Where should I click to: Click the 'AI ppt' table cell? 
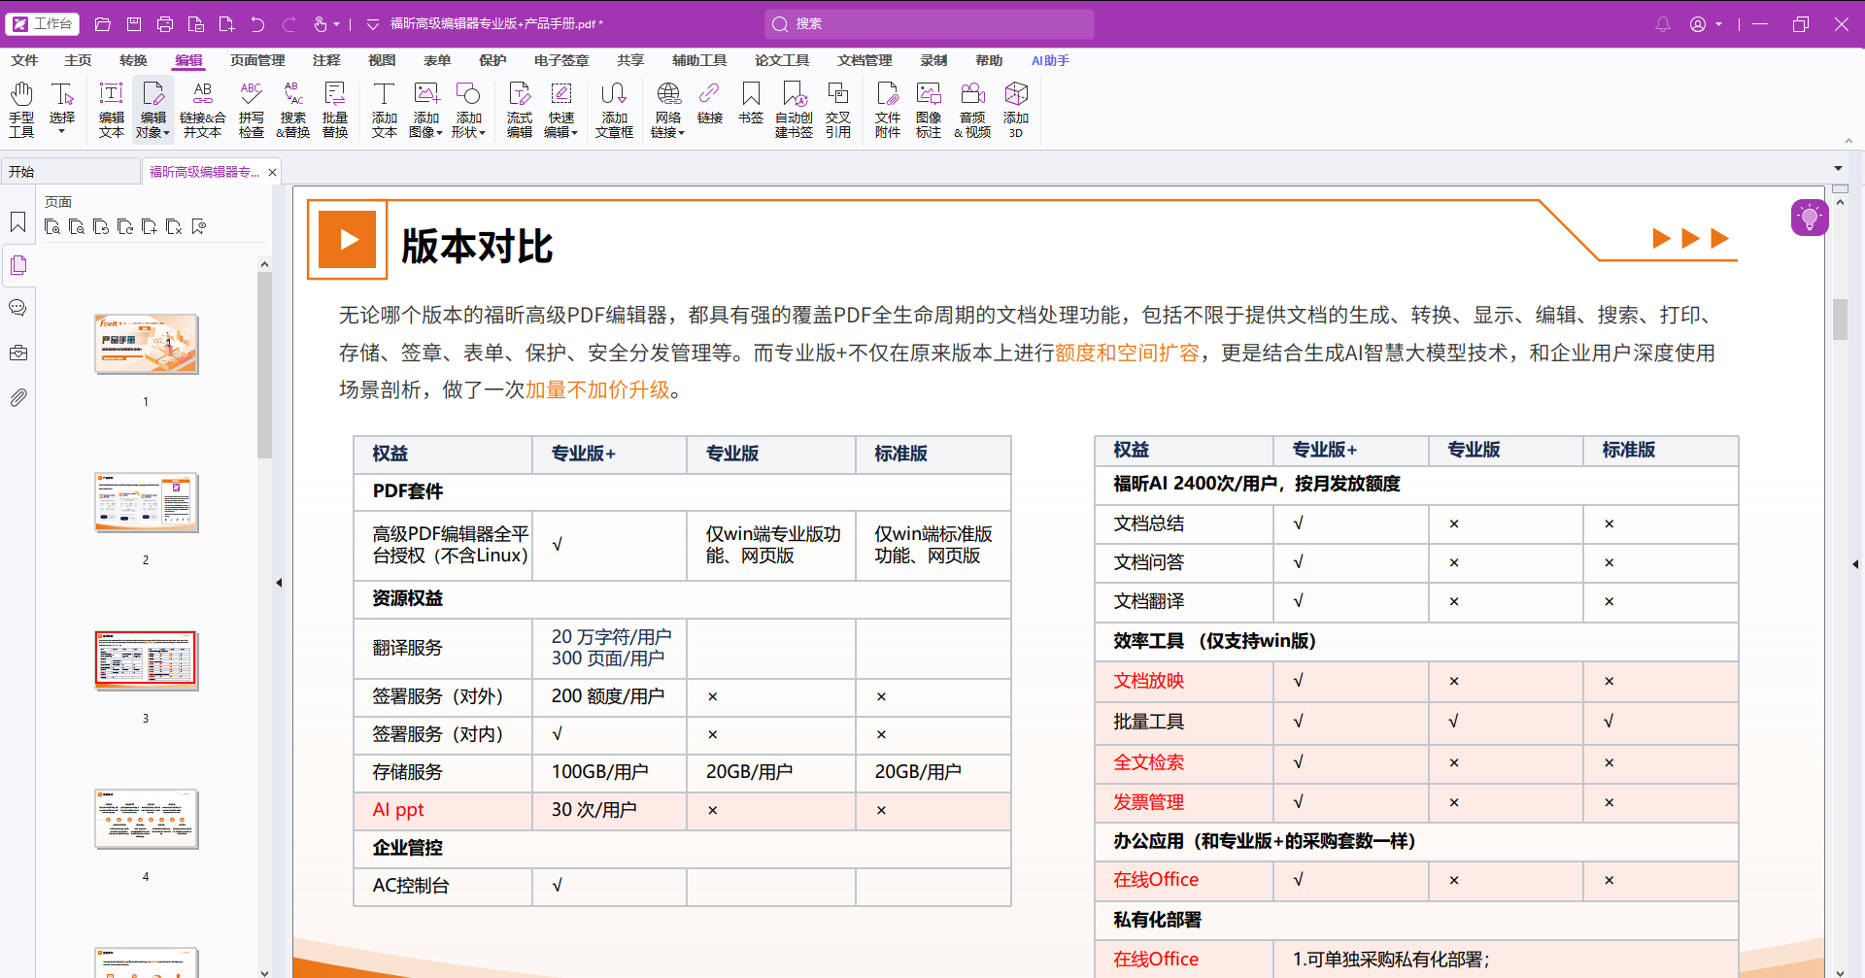[x=443, y=810]
